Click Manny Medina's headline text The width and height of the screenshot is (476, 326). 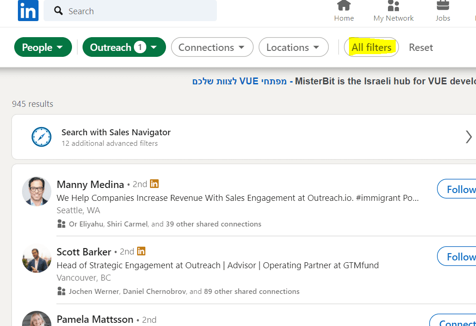coord(238,198)
